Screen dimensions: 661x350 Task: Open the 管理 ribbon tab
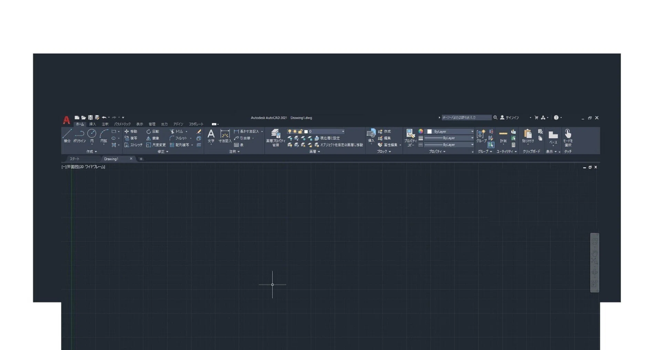[152, 124]
